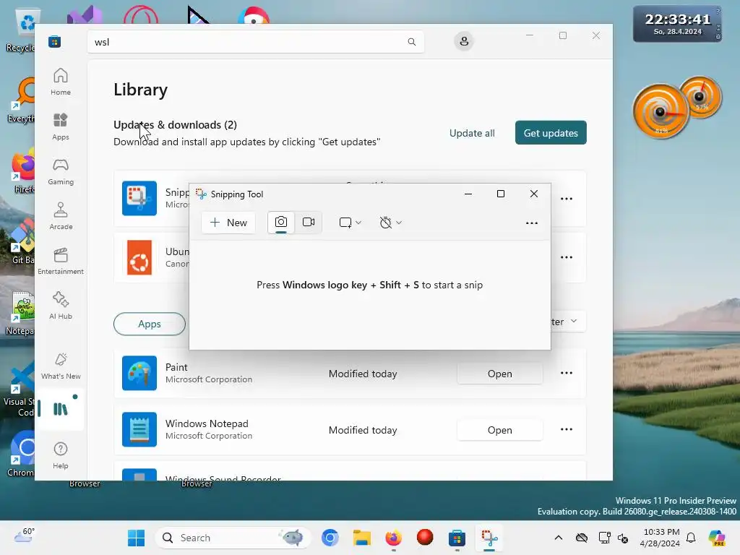Switch to Microsoft Store via taskbar icon
Viewport: 740px width, 555px height.
[x=457, y=538]
